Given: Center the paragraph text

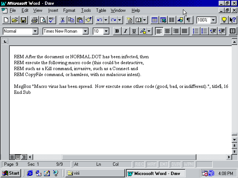Looking at the screenshot, I should 167,31.
